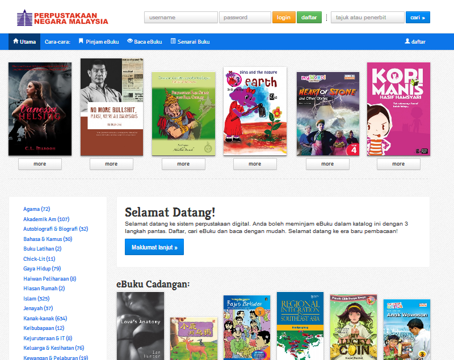Open the Pinjam eBuku menu item
Image resolution: width=454 pixels, height=360 pixels.
pyautogui.click(x=98, y=41)
